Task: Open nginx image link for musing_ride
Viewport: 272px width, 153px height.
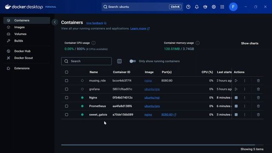Action: (x=148, y=81)
